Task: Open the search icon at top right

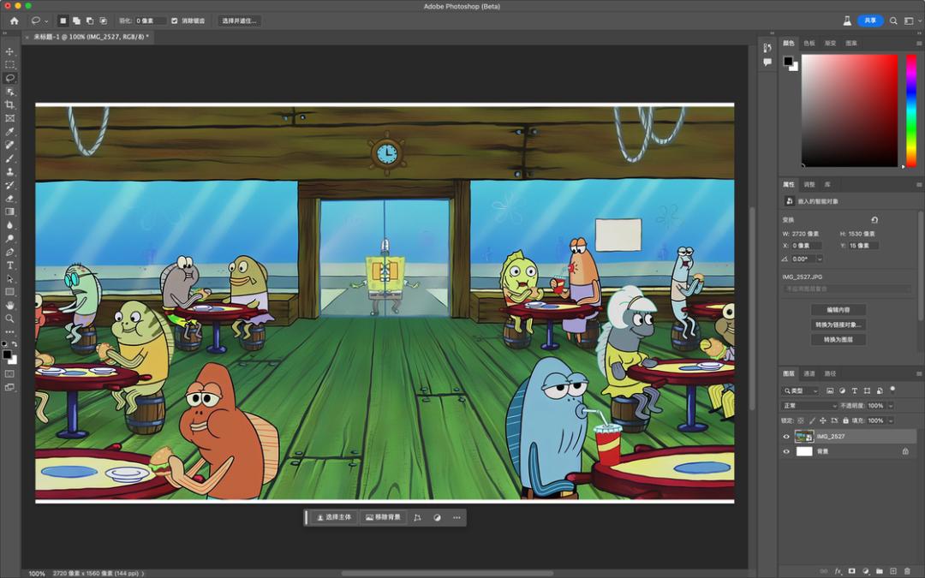Action: click(x=893, y=21)
